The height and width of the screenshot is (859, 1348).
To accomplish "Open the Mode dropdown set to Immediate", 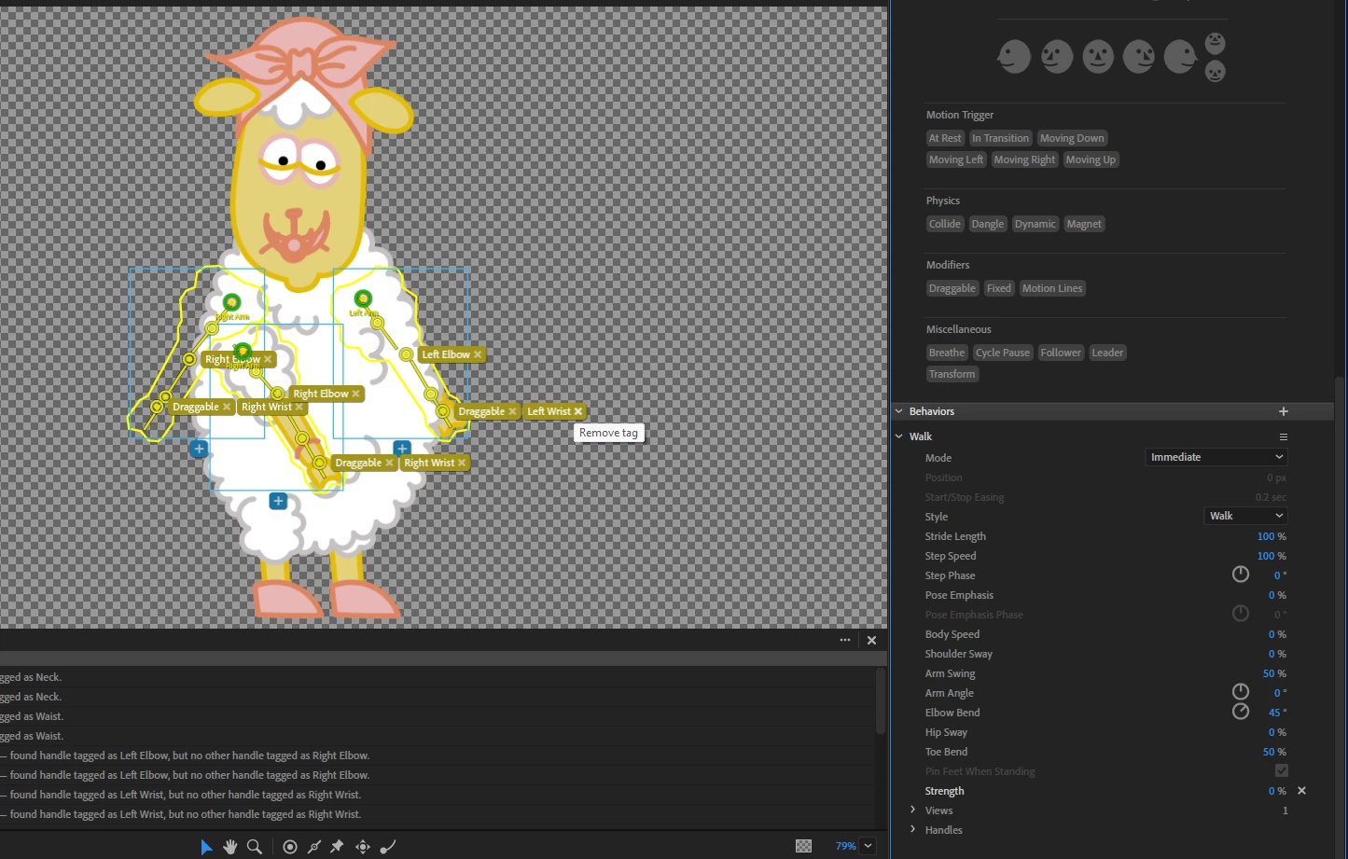I will [1216, 457].
